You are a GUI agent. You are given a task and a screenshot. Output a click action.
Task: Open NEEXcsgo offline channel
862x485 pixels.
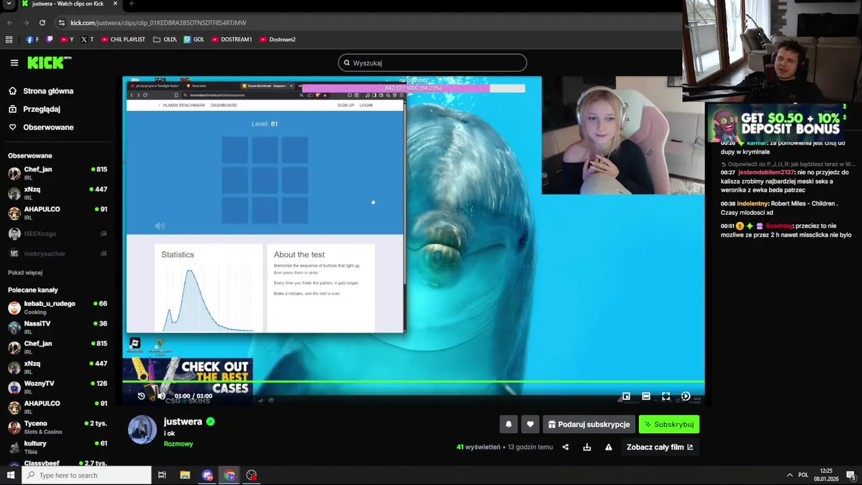(57, 234)
